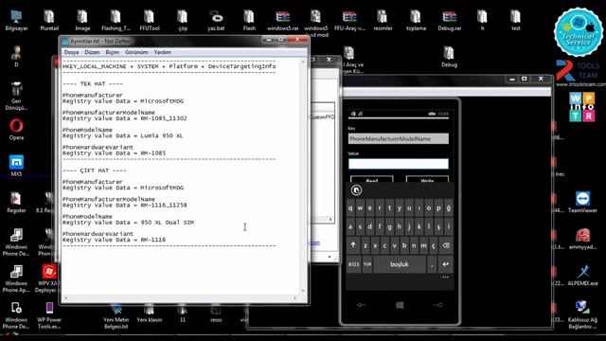Image resolution: width=606 pixels, height=341 pixels.
Task: Open the Register desktop icon
Action: [16, 203]
